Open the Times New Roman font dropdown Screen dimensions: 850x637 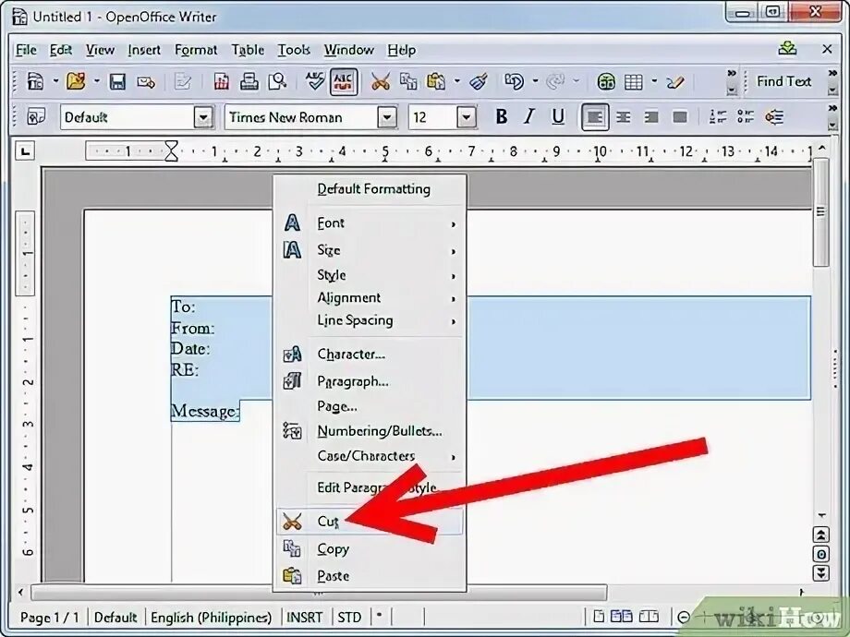click(386, 117)
